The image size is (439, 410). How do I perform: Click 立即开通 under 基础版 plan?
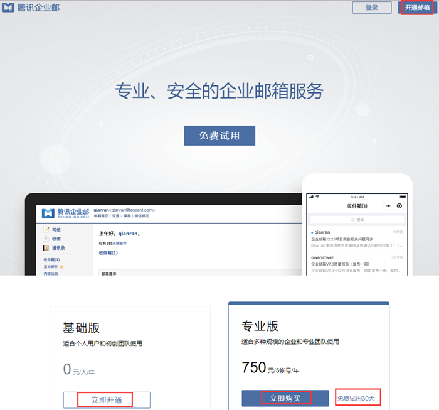click(107, 400)
